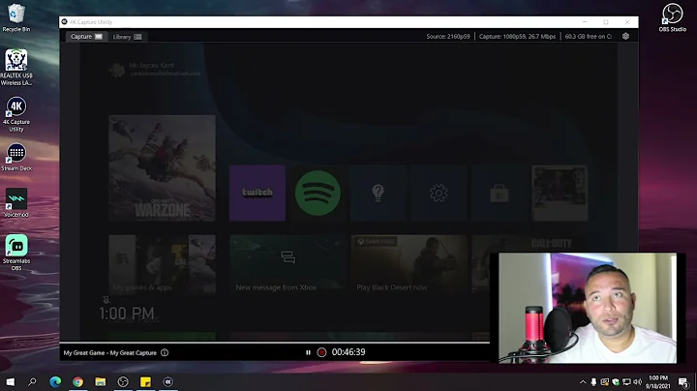Screen dimensions: 697x391
Task: Click the 00:46:39 recording timer
Action: (348, 352)
